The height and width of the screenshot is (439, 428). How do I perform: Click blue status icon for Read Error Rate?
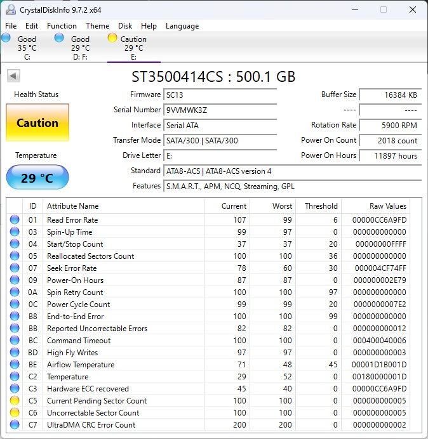coord(15,219)
